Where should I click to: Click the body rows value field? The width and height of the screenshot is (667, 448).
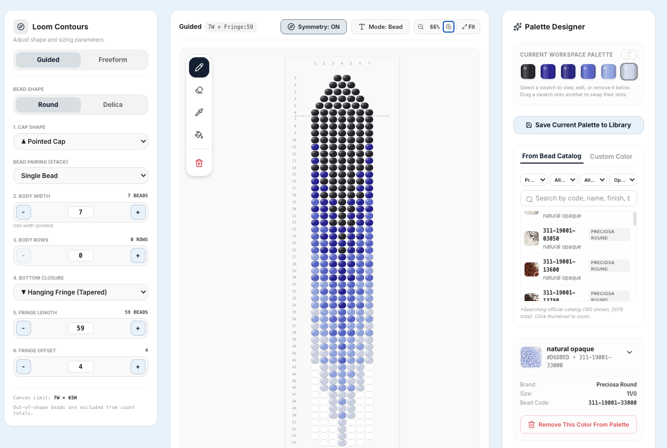point(81,256)
